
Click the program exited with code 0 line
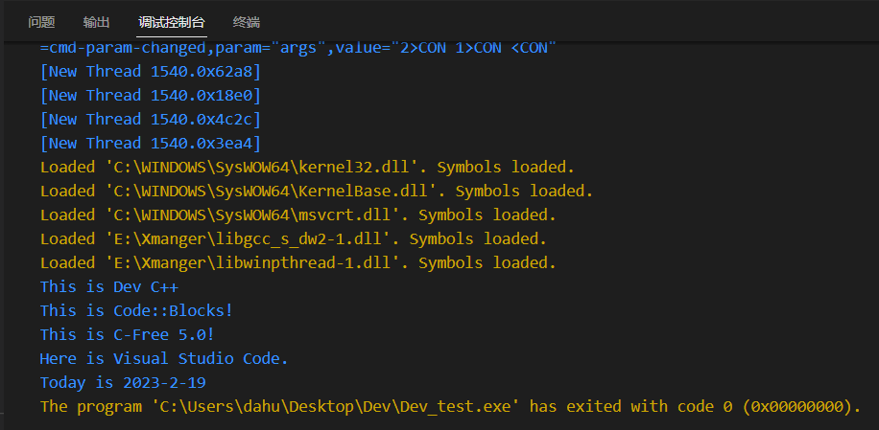(450, 406)
